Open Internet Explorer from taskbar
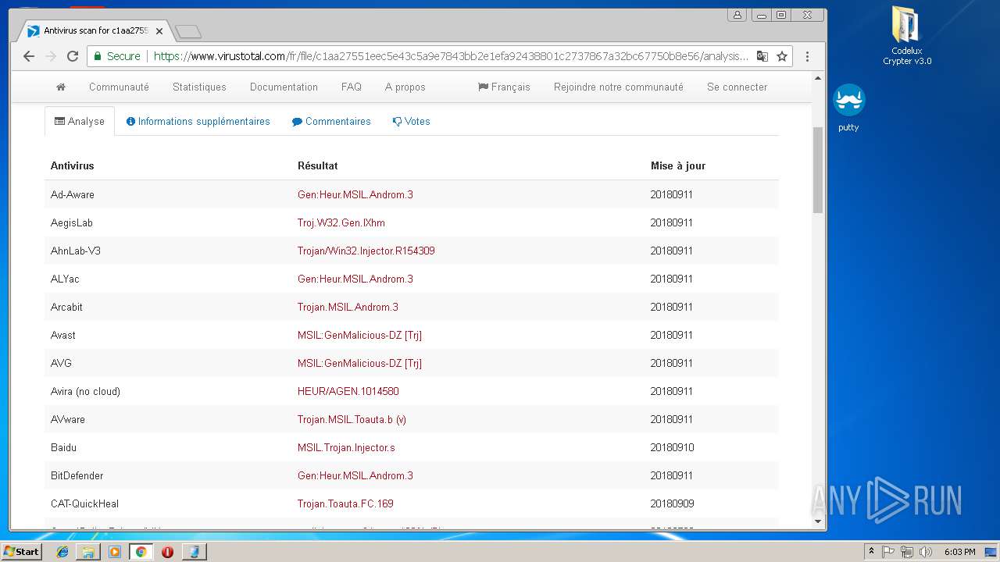Screen dimensions: 1000x562 pos(62,552)
